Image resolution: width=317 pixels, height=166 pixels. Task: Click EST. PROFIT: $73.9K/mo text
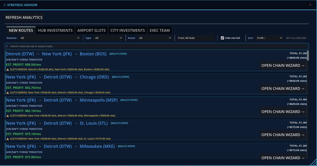coord(24,157)
